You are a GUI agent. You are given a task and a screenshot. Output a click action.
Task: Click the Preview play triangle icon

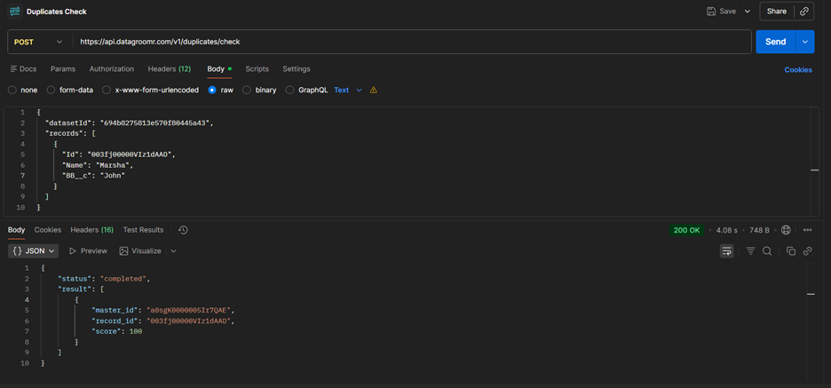[x=73, y=250]
